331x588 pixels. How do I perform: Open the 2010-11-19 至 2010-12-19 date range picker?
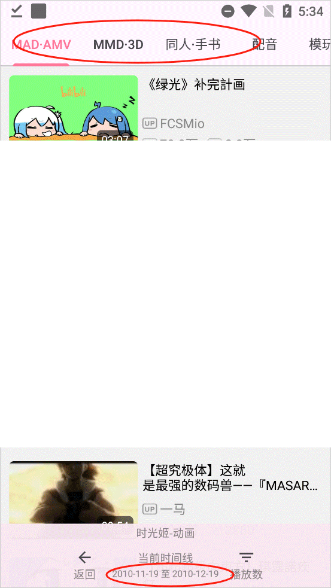click(x=165, y=574)
